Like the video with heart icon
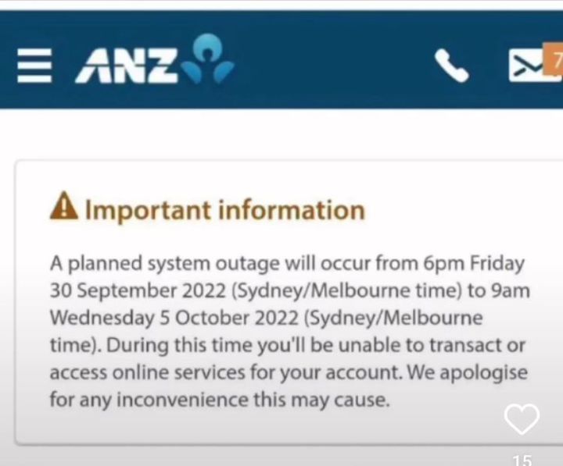 tap(522, 419)
